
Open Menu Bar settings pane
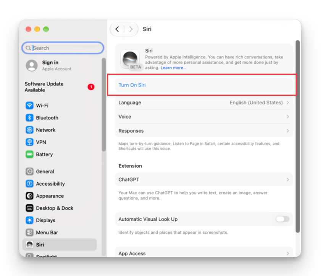(60, 233)
